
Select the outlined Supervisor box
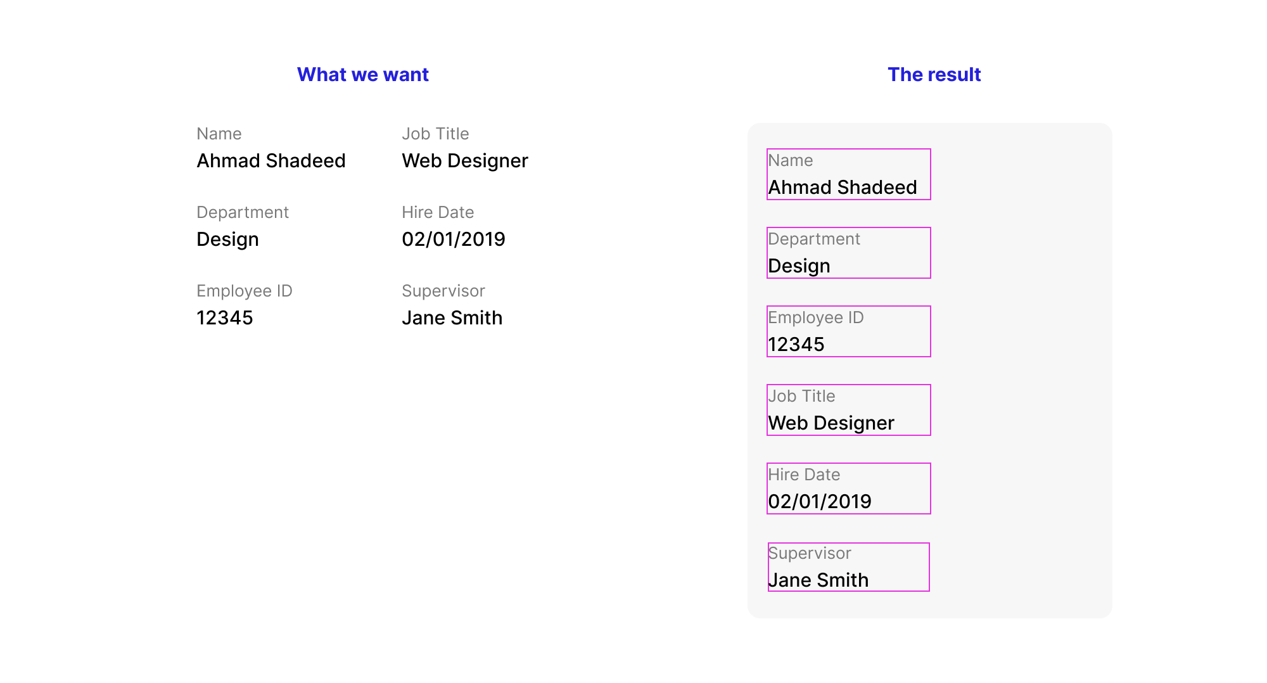(848, 567)
